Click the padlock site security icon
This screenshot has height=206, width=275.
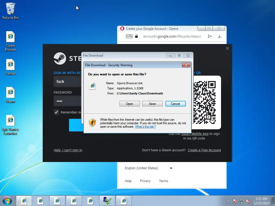pos(136,36)
